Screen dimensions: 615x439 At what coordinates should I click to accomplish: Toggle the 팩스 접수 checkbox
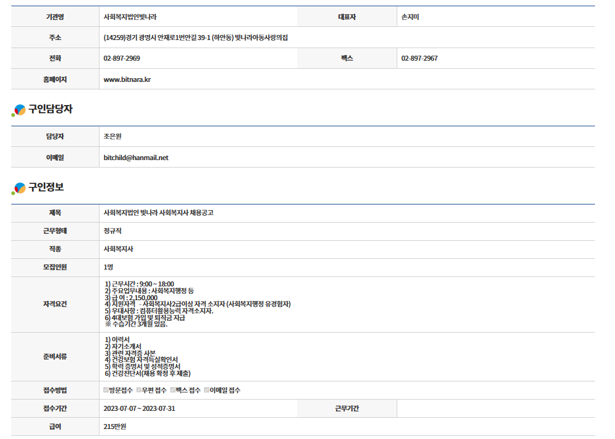[x=173, y=390]
